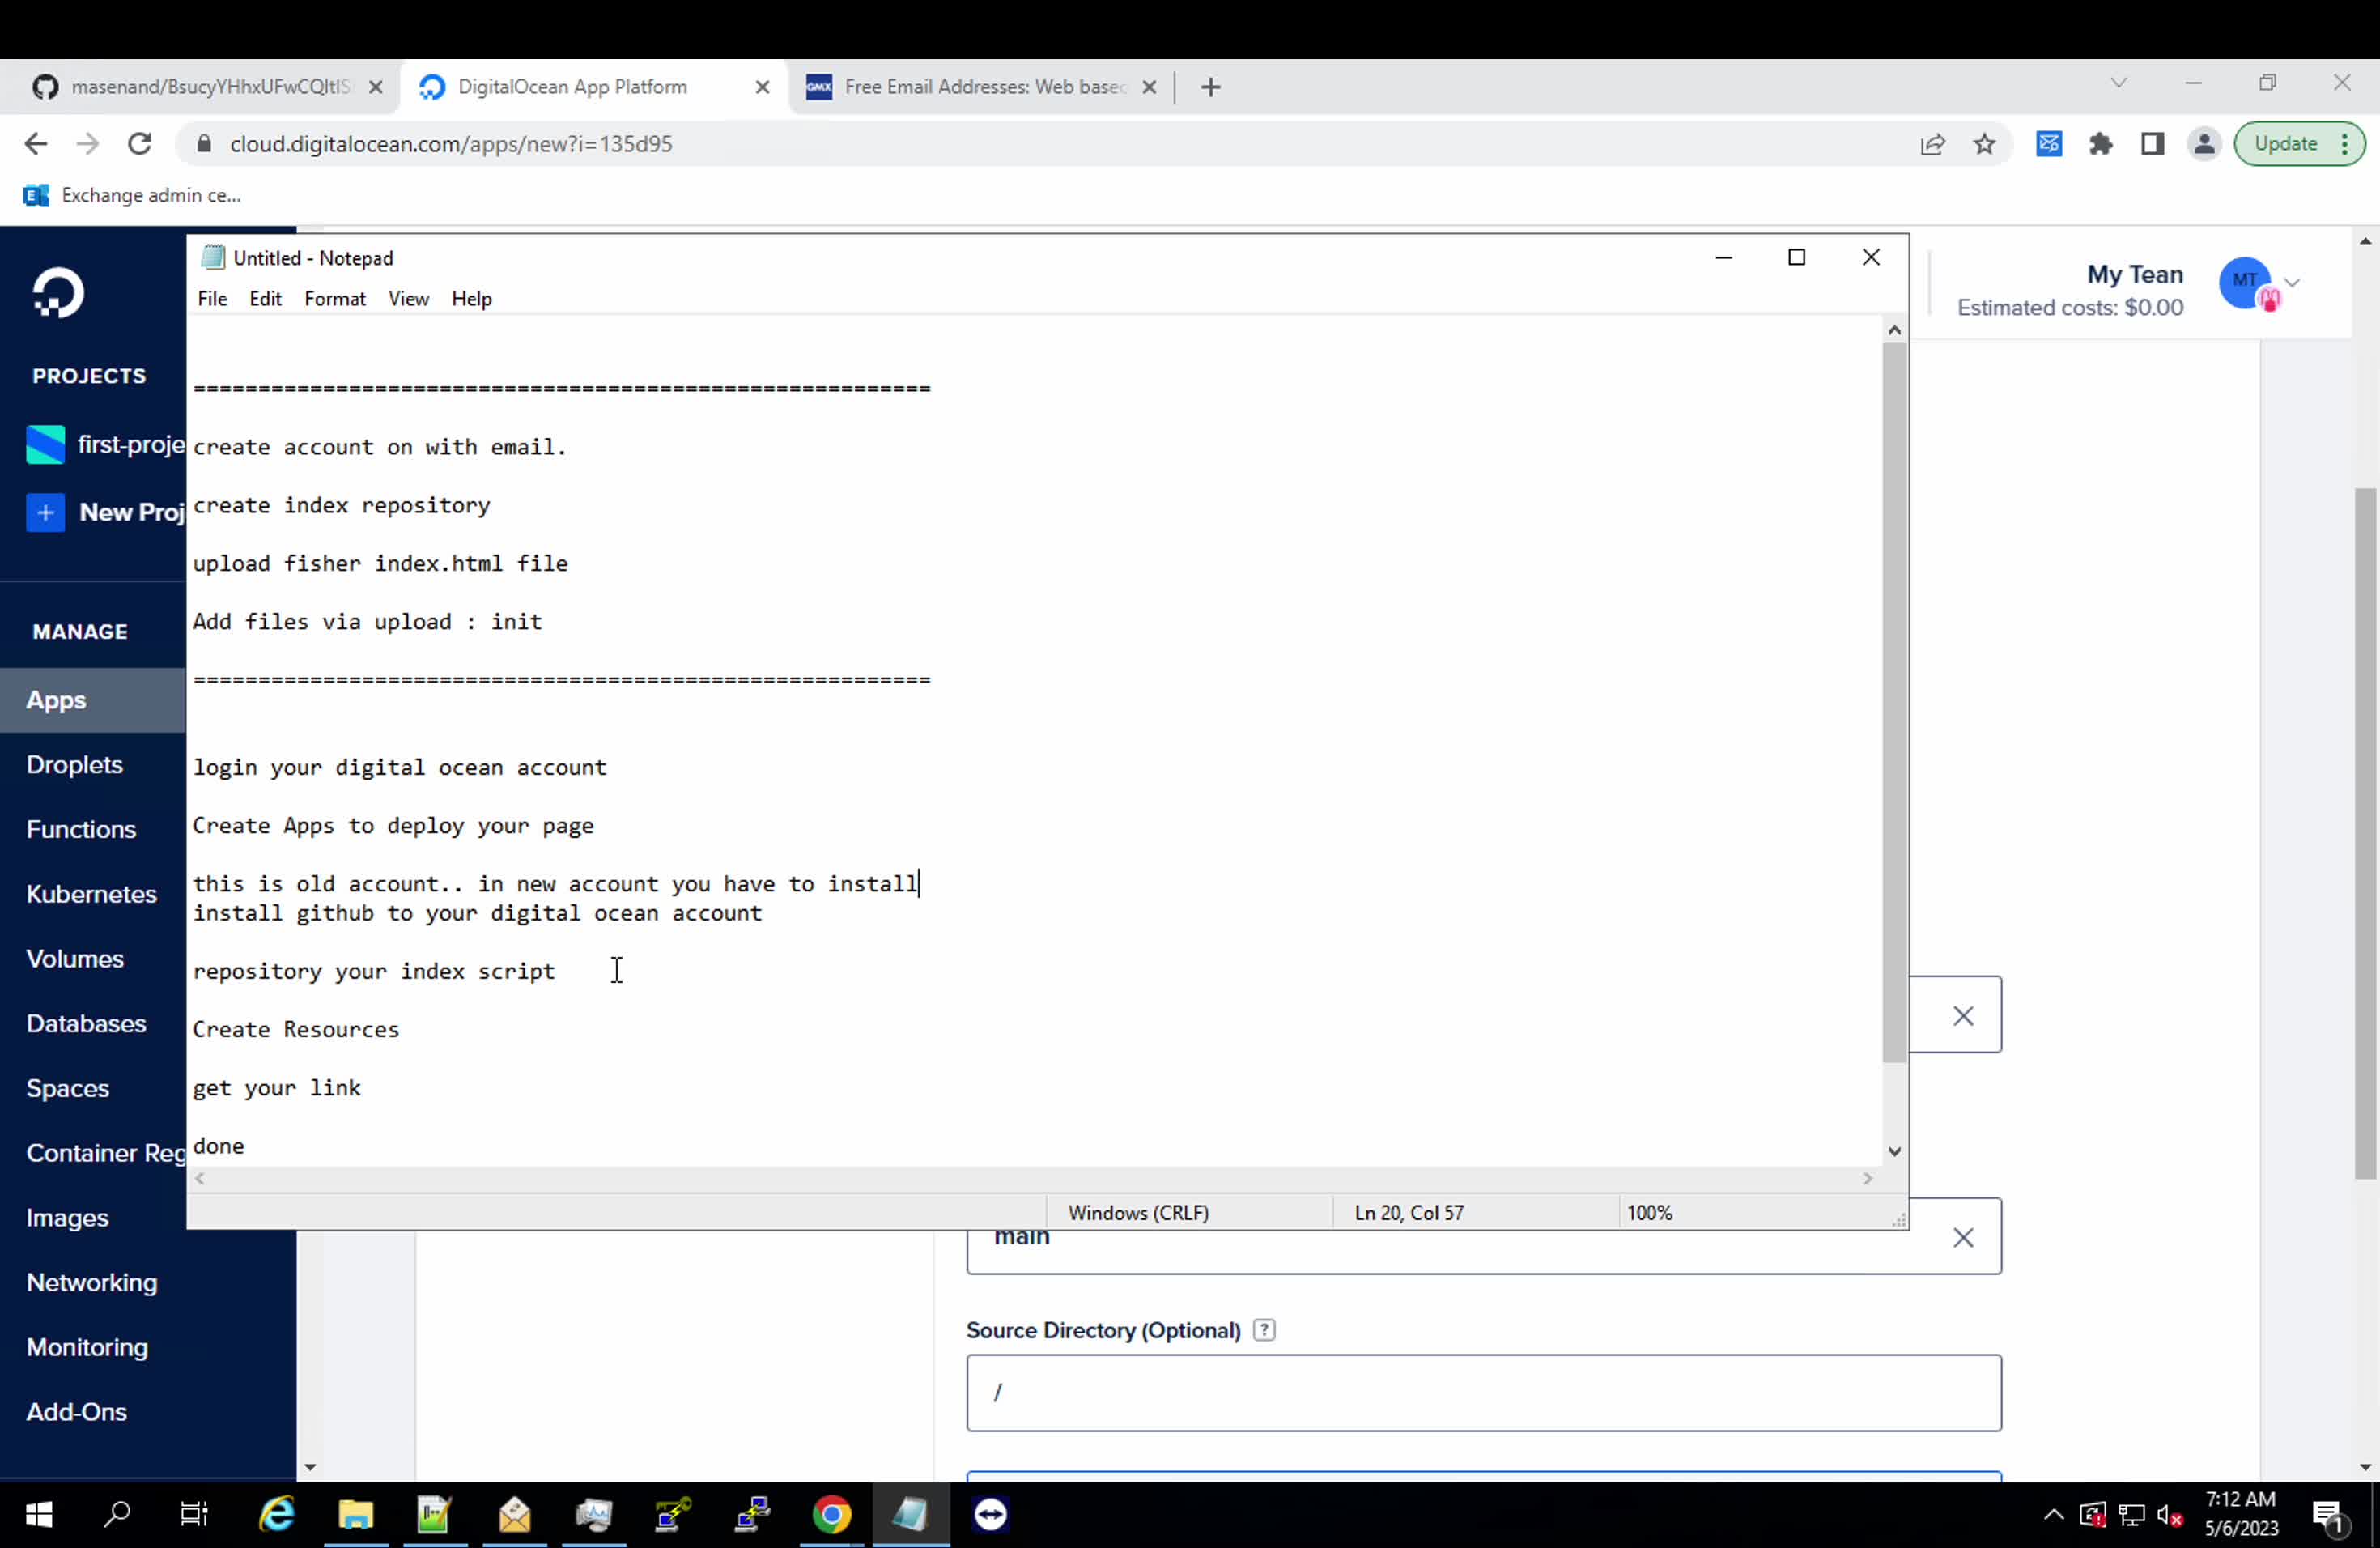Open Notepad from the taskbar
The image size is (2380, 1548).
[x=911, y=1514]
